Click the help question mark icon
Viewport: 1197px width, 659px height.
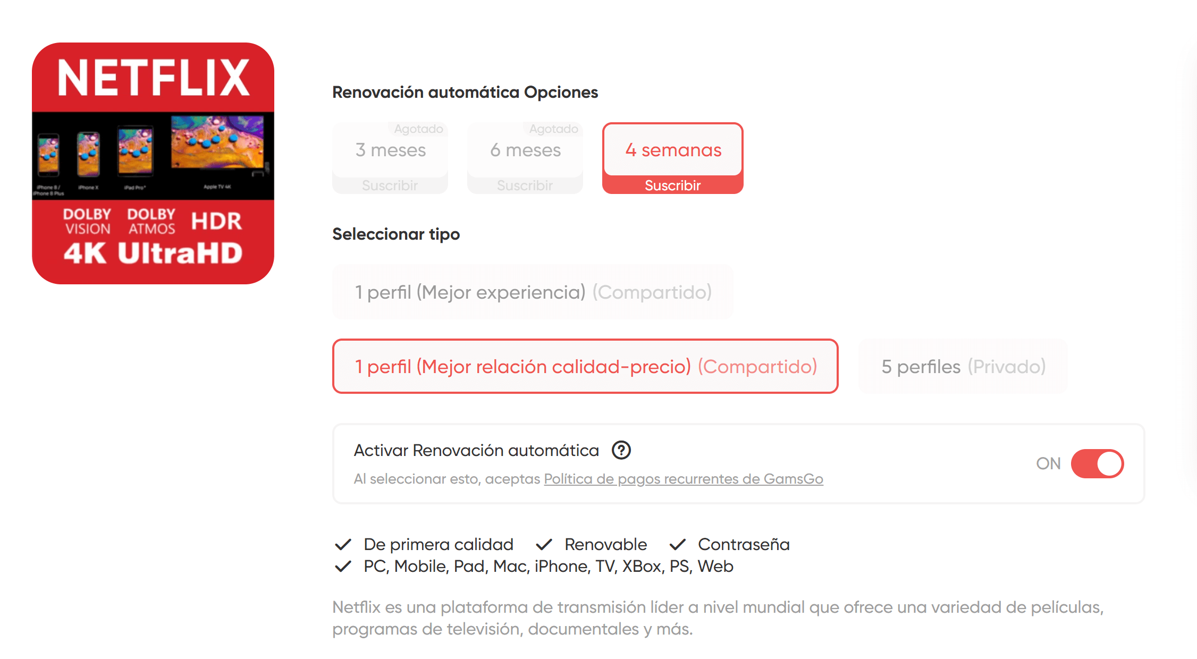coord(621,450)
